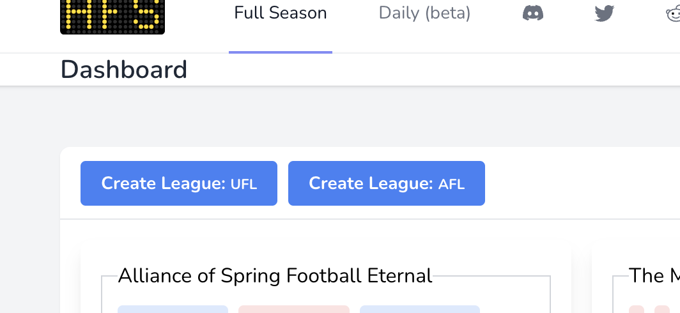The image size is (680, 313).
Task: Click empty panel space right of AFL button
Action: point(575,183)
